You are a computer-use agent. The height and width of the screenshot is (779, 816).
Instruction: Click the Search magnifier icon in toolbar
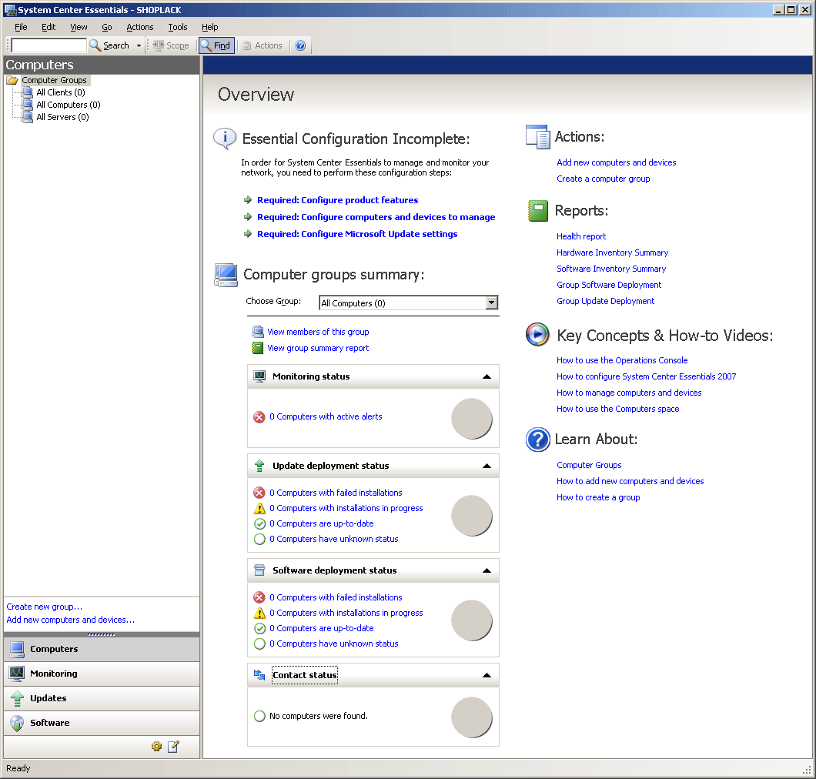click(x=95, y=45)
